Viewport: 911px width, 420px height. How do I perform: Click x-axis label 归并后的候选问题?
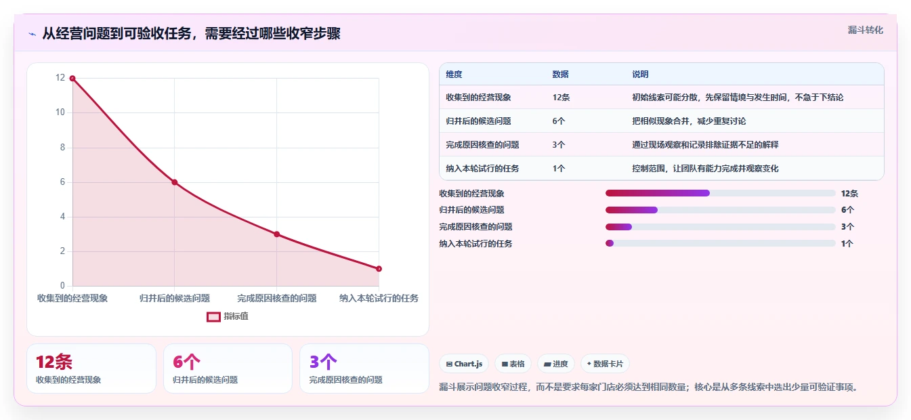(175, 298)
